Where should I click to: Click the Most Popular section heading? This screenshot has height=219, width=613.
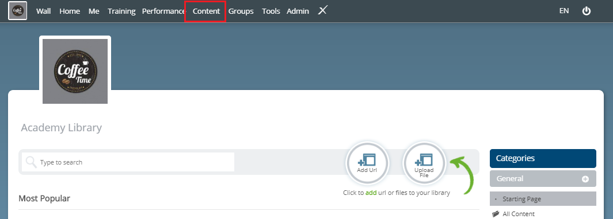point(44,198)
